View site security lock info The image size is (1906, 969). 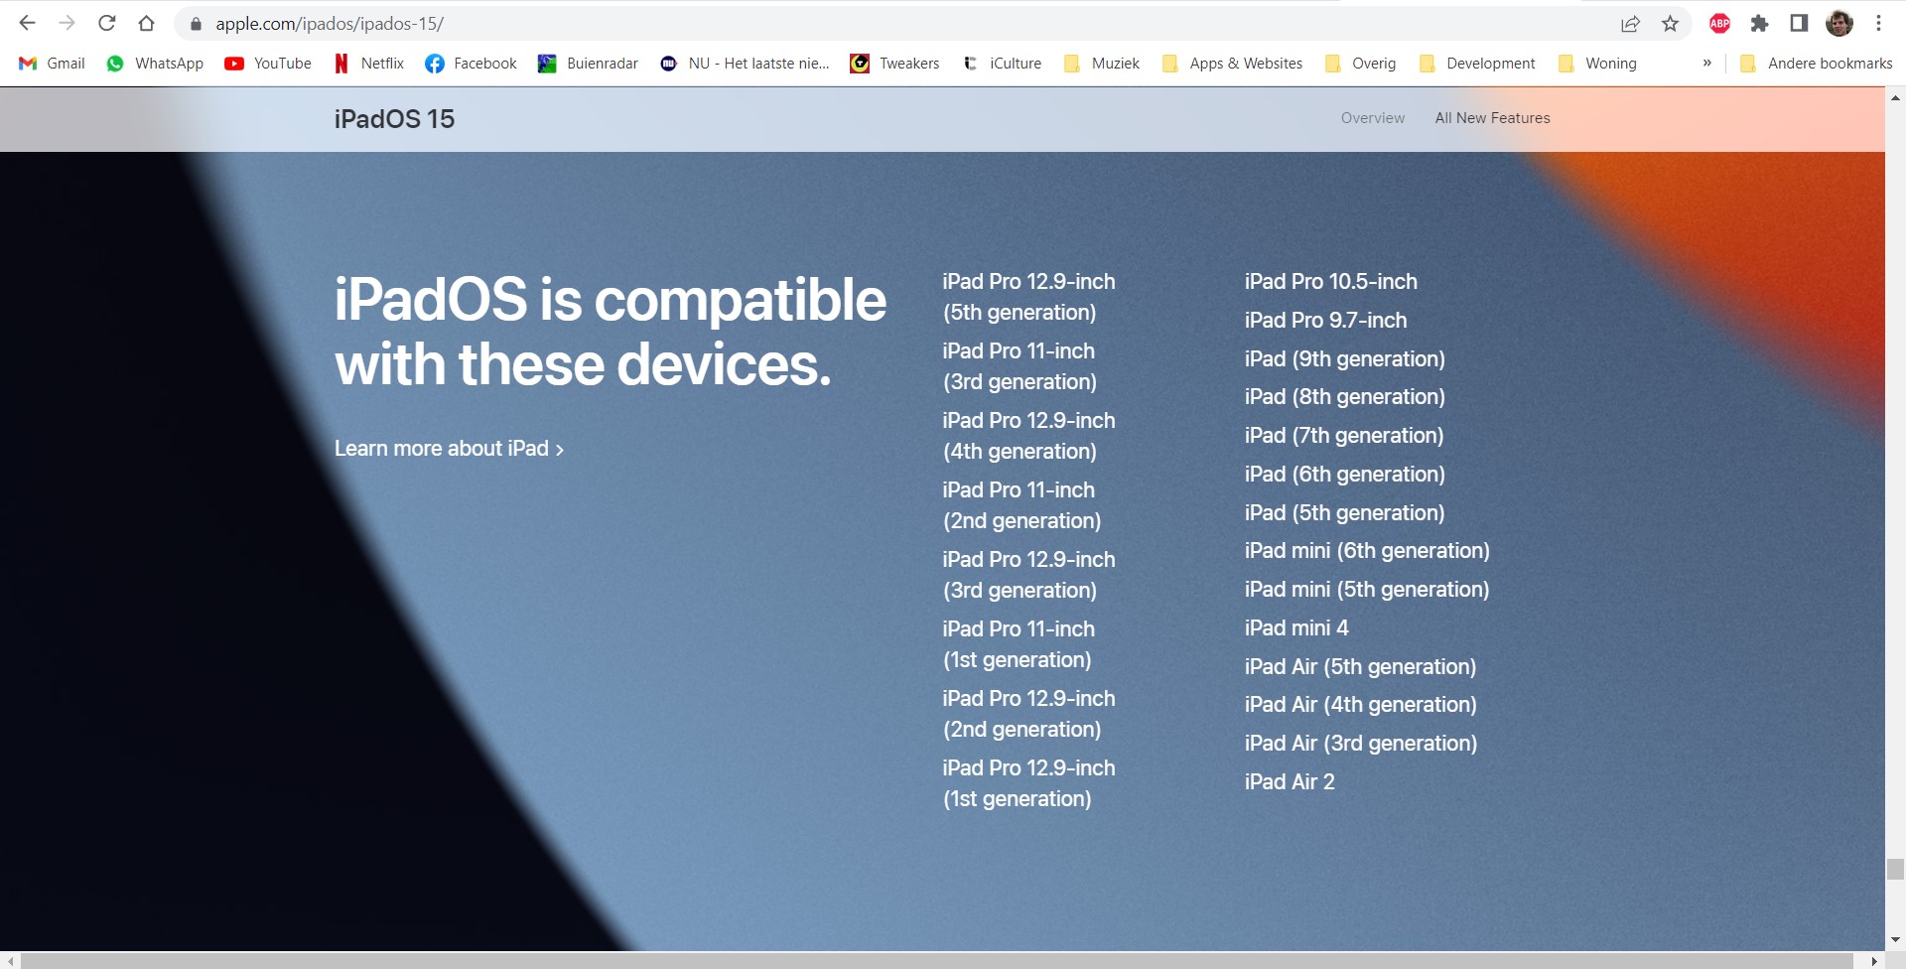[x=196, y=24]
